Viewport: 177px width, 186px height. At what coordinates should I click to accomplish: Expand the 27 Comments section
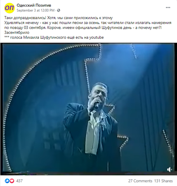pos(140,181)
